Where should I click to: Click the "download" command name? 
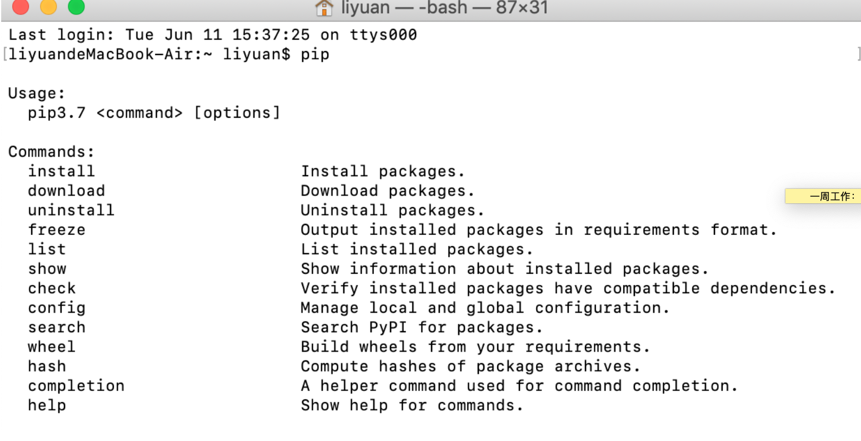(x=66, y=191)
